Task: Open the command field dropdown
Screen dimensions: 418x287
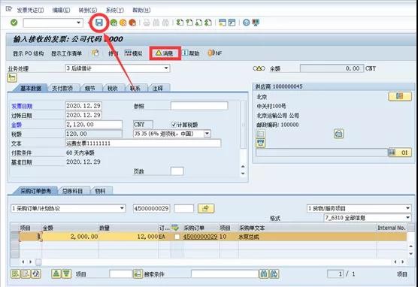Action: [78, 23]
